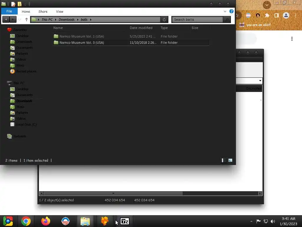The height and width of the screenshot is (227, 302).
Task: Open Music under This PC
Action: (17, 107)
